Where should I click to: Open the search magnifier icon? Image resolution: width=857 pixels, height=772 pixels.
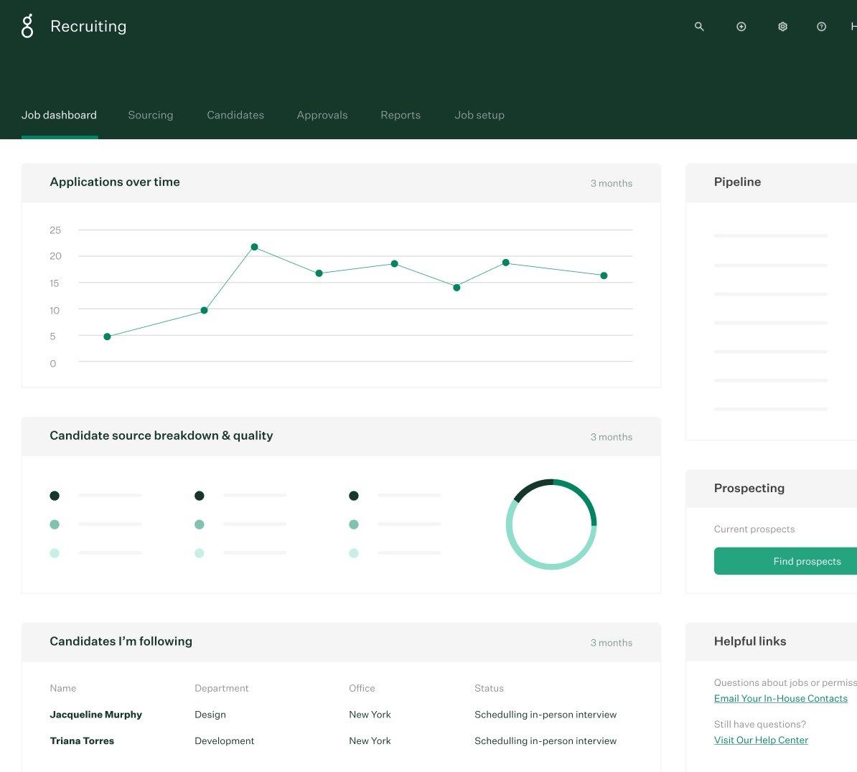click(x=699, y=27)
